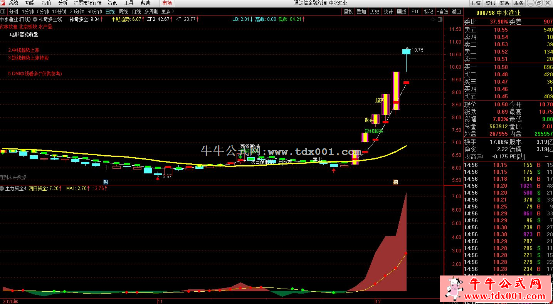The height and width of the screenshot is (304, 553).
Task: Toggle the panel icon left of 分时
Action: 3,12
